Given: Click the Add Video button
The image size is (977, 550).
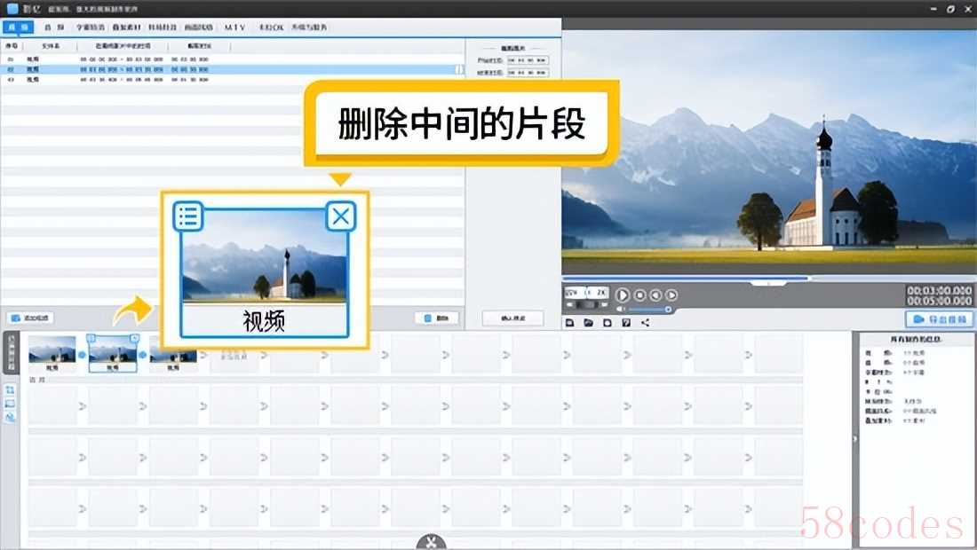Looking at the screenshot, I should point(30,318).
